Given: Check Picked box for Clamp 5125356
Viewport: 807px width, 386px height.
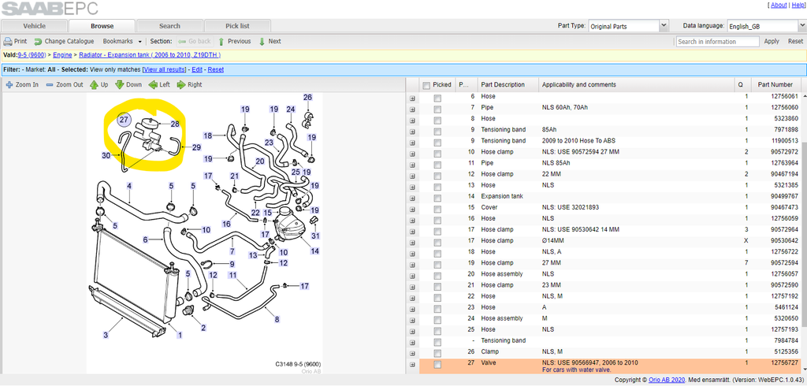Looking at the screenshot, I should tap(437, 352).
